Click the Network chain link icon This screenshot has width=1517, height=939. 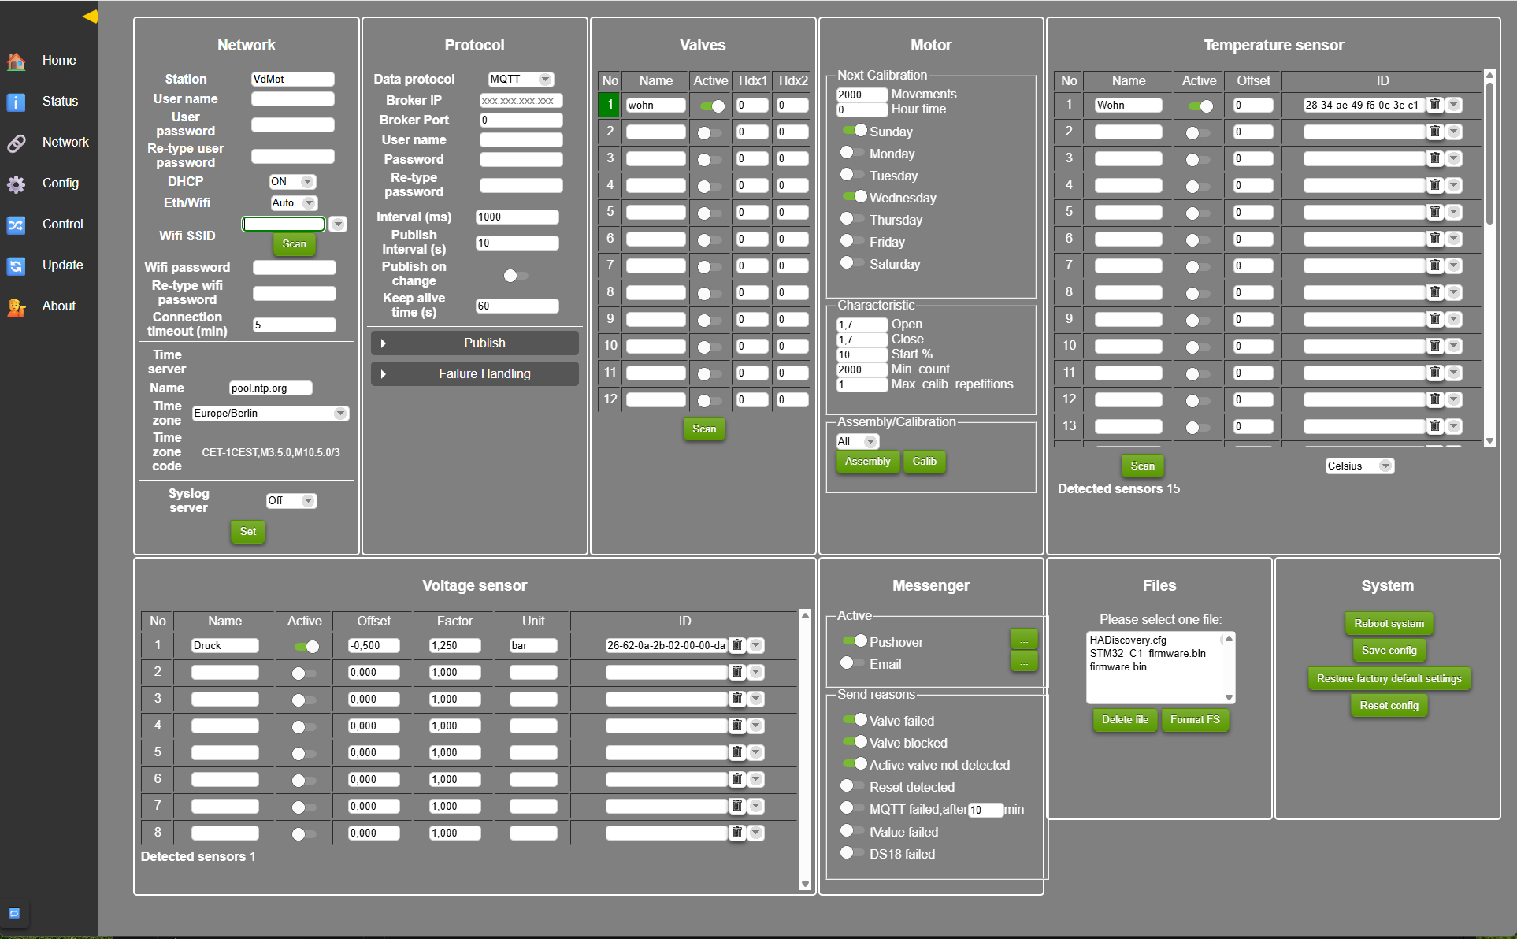(x=17, y=143)
